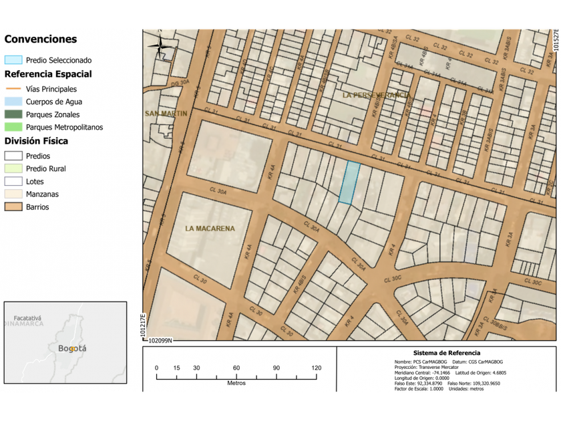Click the Convenciones legend title
This screenshot has width=561, height=421.
pyautogui.click(x=41, y=39)
